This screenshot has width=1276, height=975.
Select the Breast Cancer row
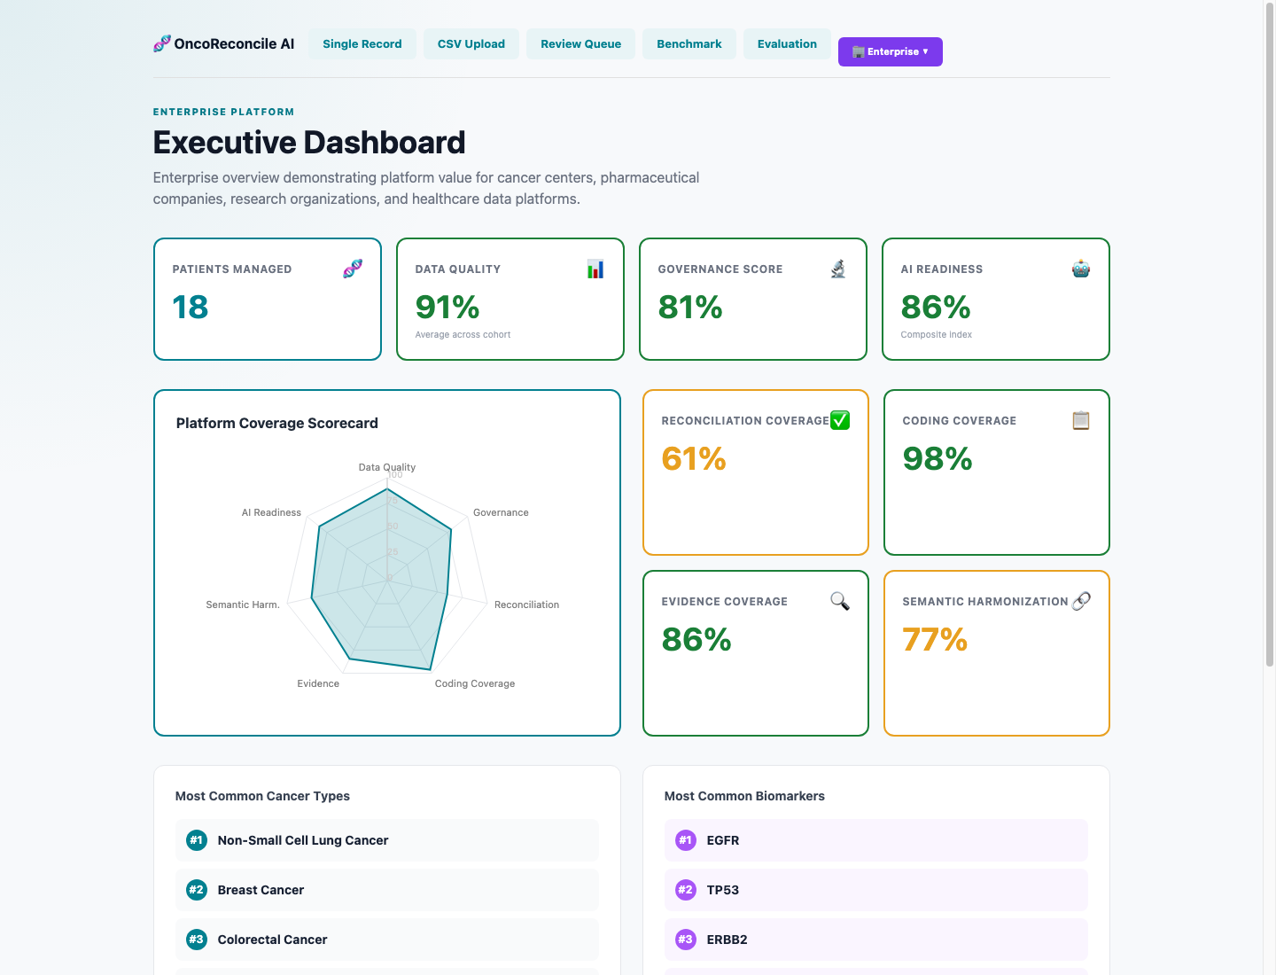tap(387, 890)
